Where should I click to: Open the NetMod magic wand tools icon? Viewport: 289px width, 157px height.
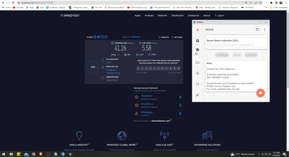(x=197, y=95)
